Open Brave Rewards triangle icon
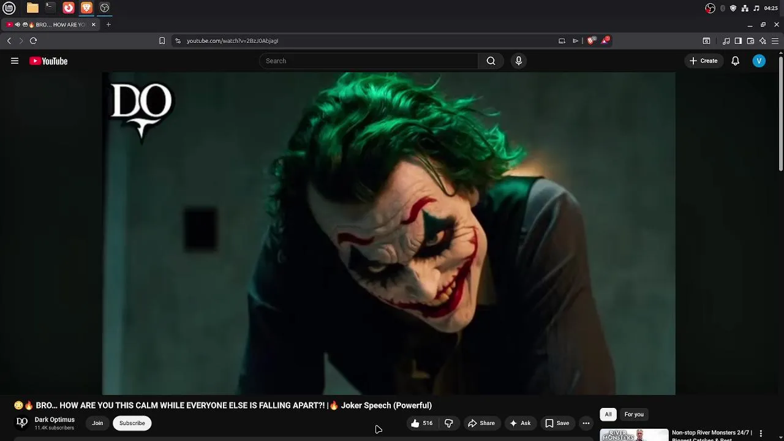This screenshot has width=784, height=441. [x=605, y=40]
